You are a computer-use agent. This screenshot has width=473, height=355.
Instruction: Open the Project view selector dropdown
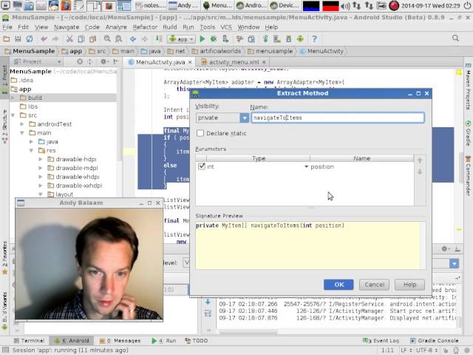(38, 62)
